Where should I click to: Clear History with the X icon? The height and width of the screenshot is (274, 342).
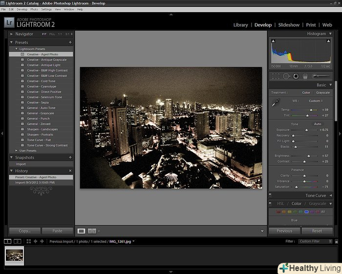(70, 171)
